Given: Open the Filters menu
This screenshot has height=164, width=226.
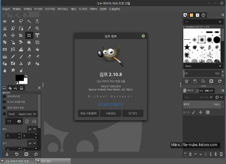Looking at the screenshot, I should [94, 9].
